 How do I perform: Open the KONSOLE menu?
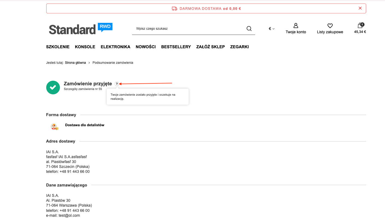85,47
